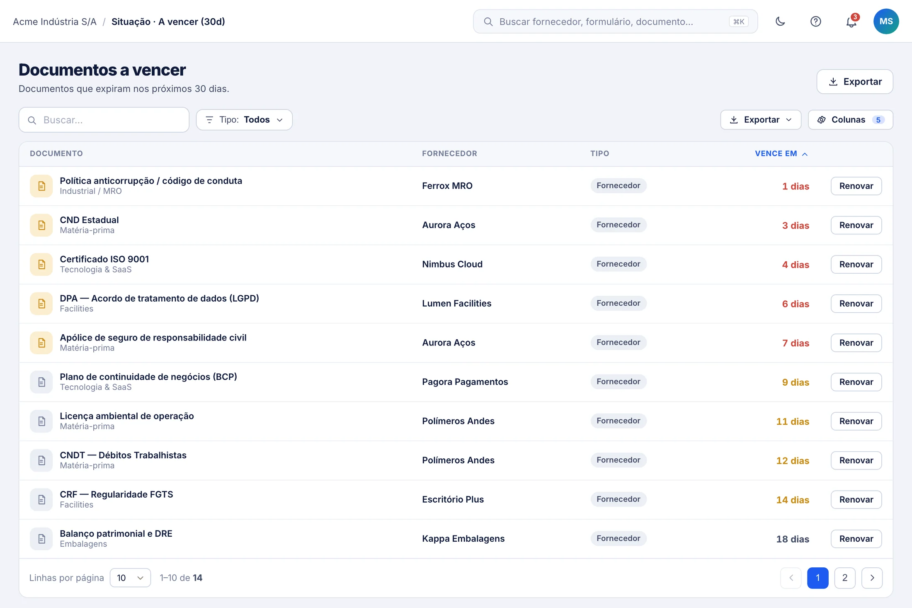Renovar the Política anticorrupção document
Screen dimensions: 912x608
(x=856, y=186)
